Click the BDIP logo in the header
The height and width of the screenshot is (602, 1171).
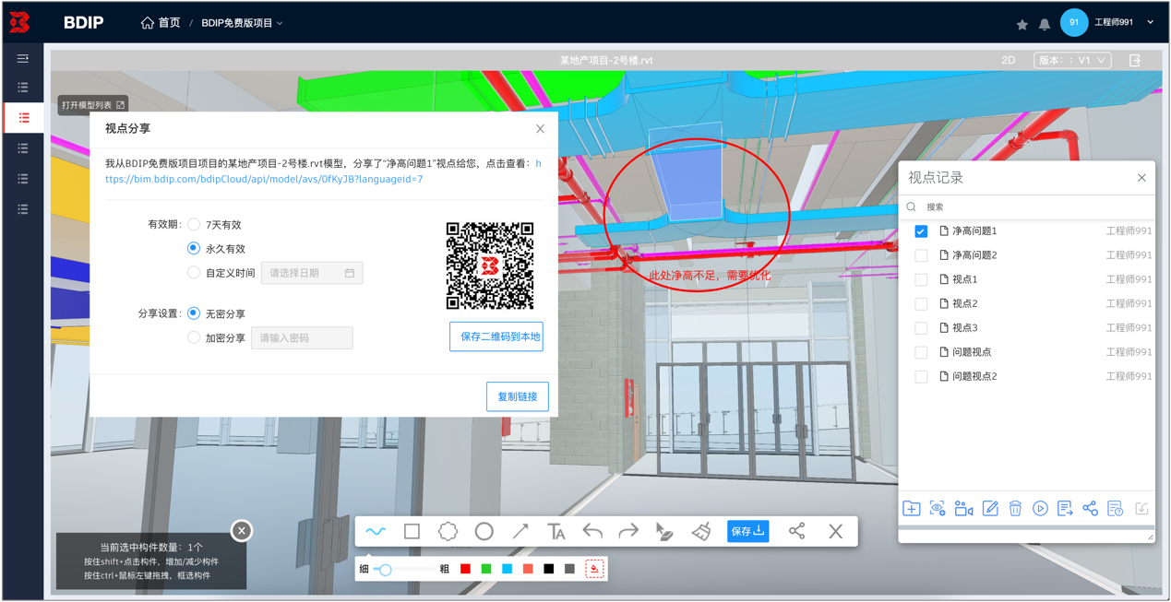pyautogui.click(x=83, y=23)
